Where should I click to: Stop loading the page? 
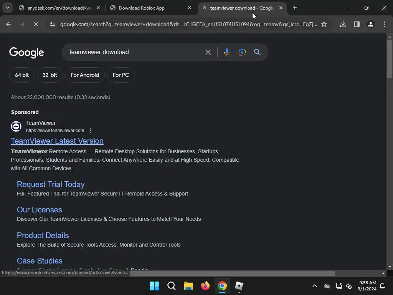[x=36, y=24]
